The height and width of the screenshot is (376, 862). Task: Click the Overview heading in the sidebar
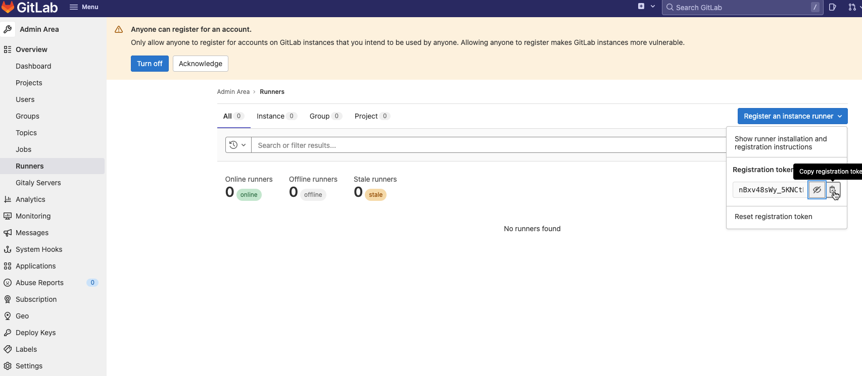click(31, 49)
